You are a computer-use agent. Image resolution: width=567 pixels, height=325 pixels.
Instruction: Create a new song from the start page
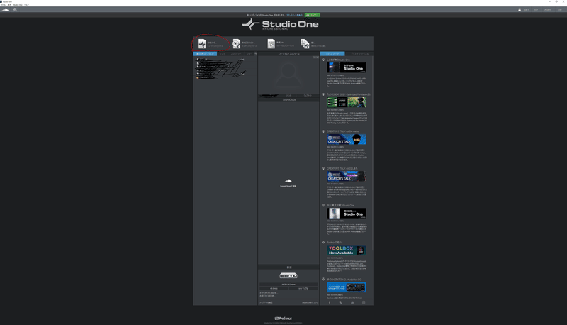coord(210,44)
